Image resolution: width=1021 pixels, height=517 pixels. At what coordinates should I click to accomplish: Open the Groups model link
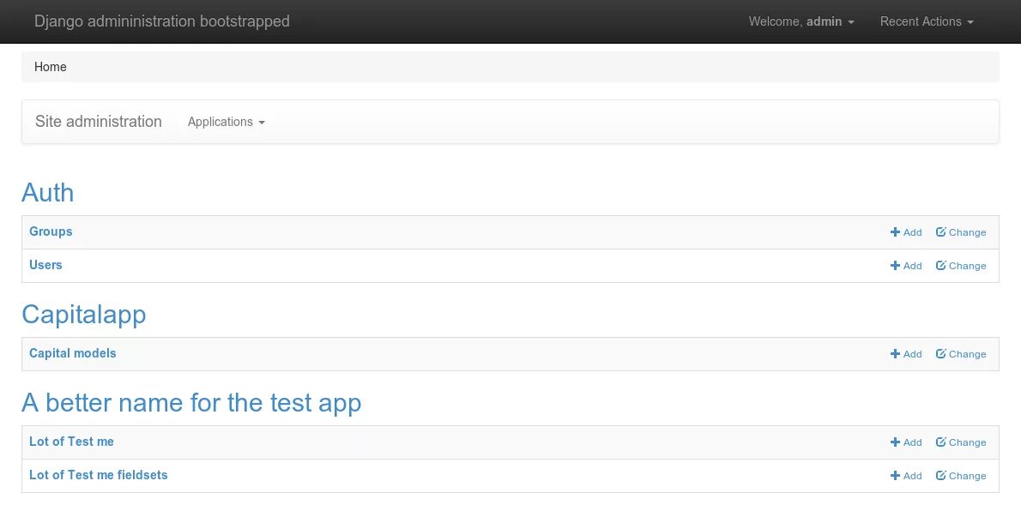click(x=51, y=231)
